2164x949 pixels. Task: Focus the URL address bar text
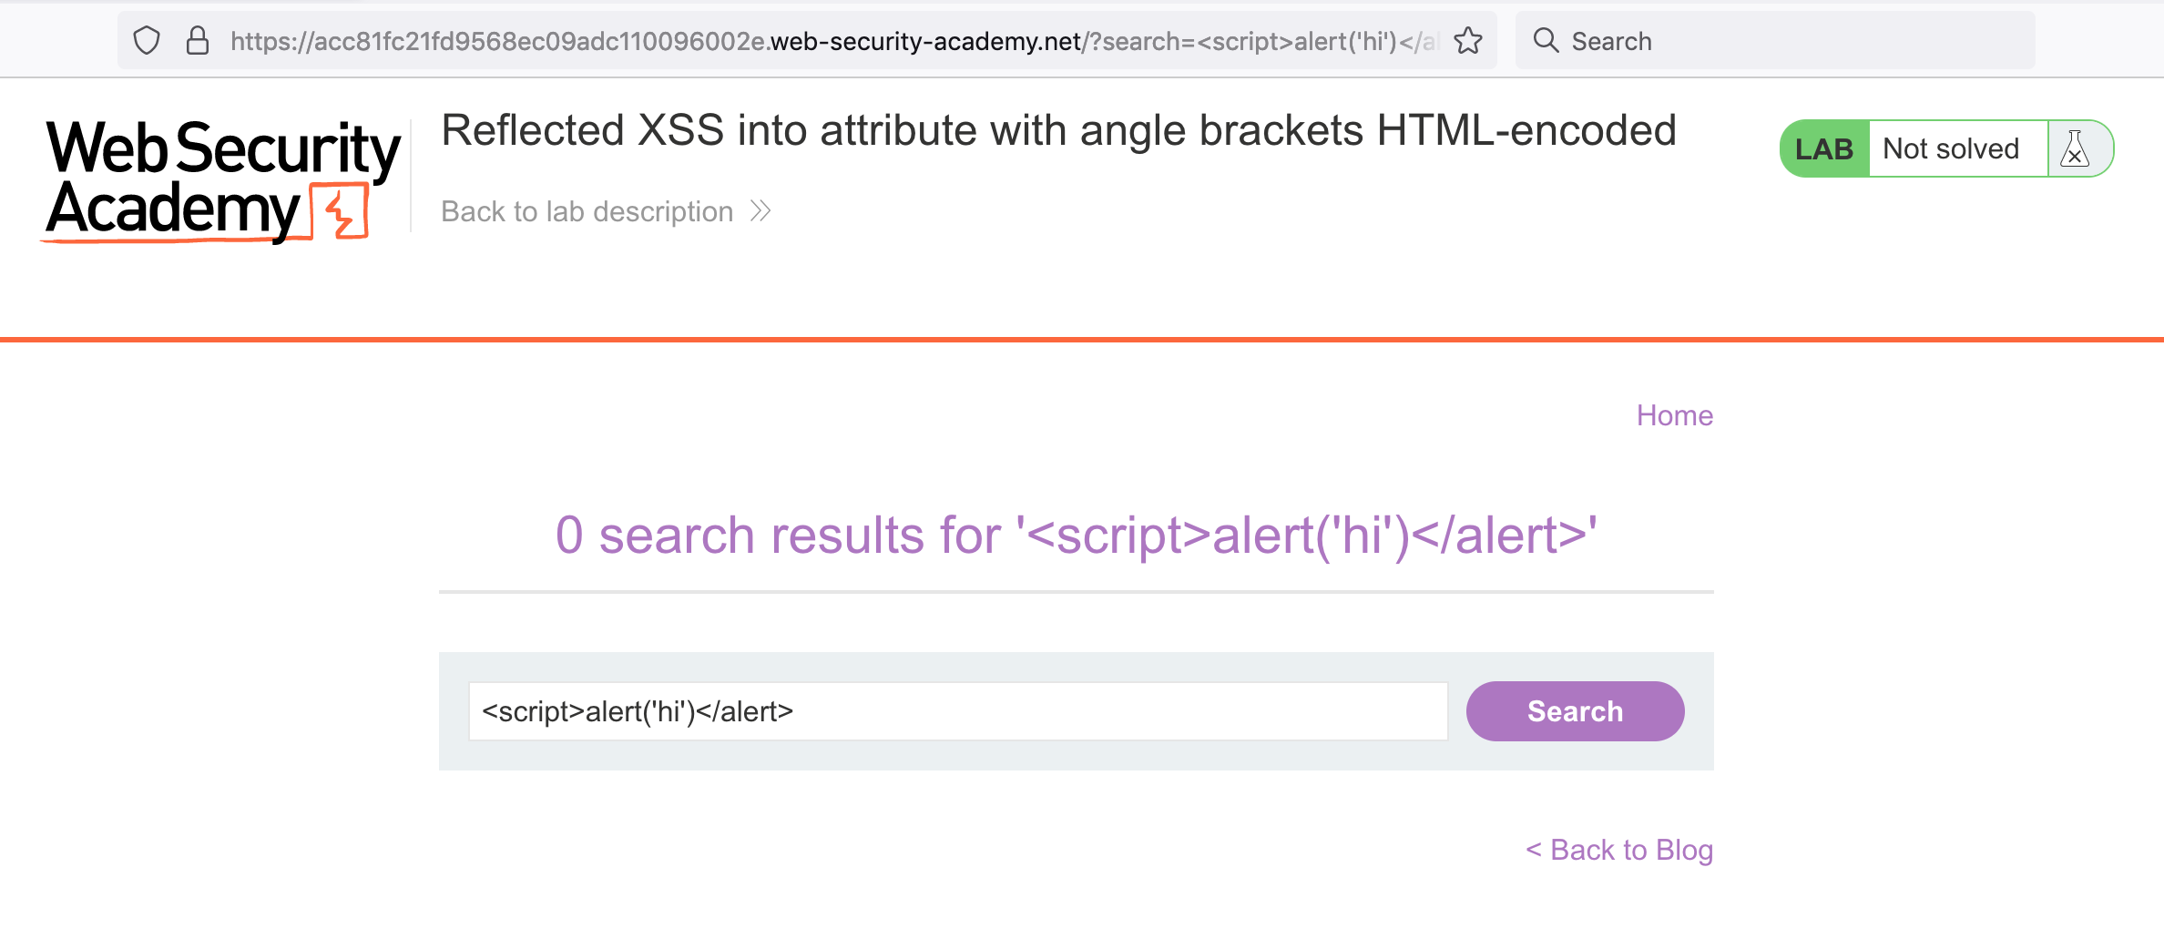pyautogui.click(x=833, y=41)
